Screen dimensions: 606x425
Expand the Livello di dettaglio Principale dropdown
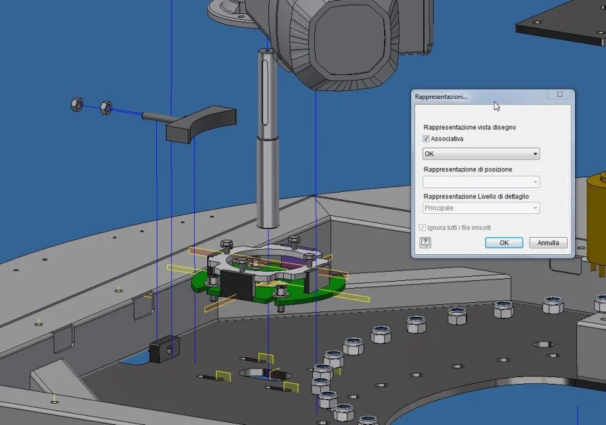coord(481,208)
